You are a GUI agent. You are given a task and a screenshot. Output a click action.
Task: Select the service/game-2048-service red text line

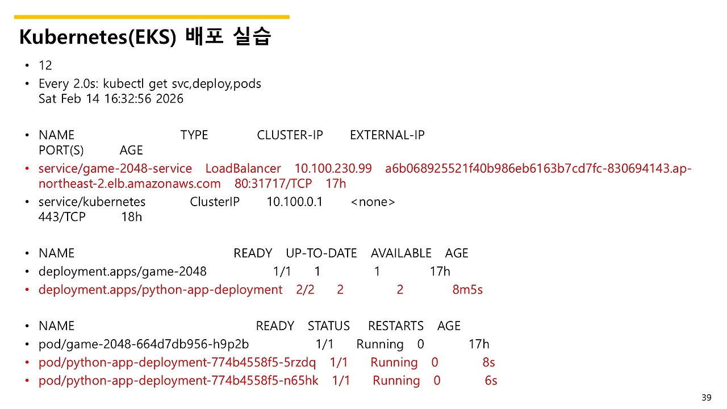115,168
